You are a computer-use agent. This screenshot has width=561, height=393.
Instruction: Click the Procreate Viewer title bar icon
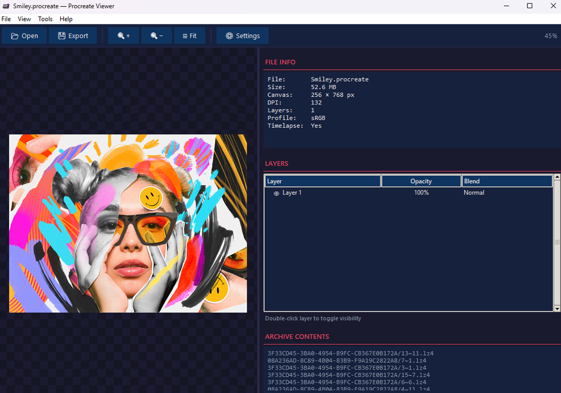point(6,6)
